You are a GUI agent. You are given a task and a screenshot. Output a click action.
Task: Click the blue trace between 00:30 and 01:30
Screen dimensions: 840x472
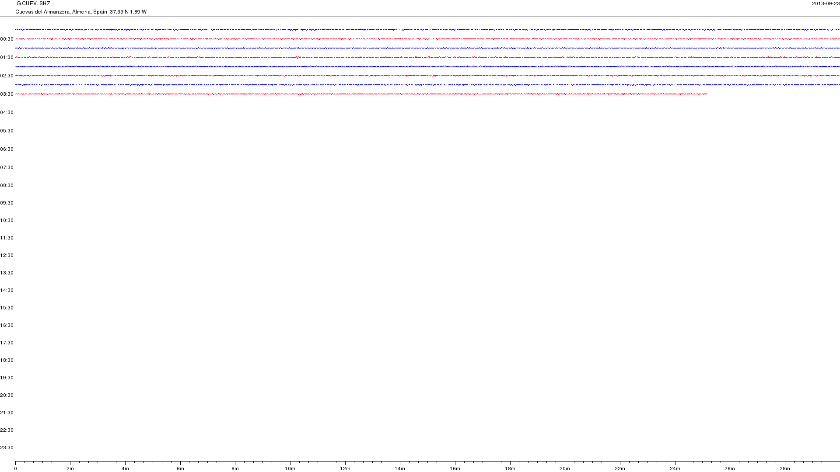pyautogui.click(x=427, y=48)
